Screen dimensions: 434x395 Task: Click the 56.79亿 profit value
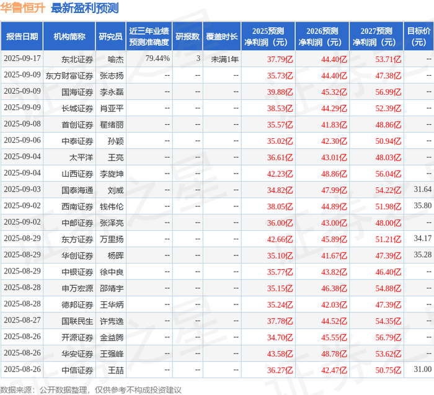pos(388,337)
